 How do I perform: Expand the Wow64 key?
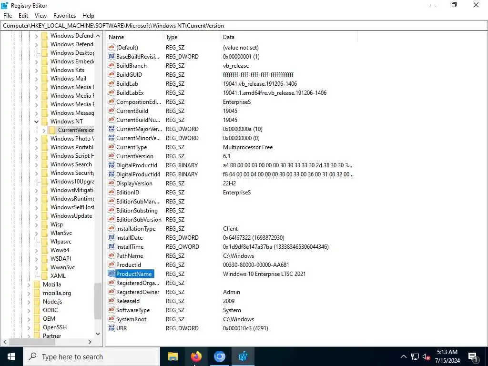point(36,250)
